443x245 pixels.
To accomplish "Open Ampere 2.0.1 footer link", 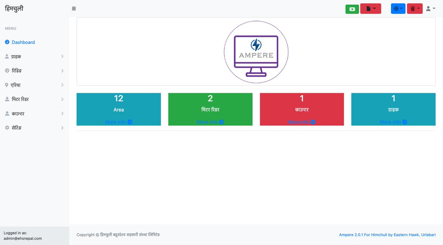I will coord(387,235).
